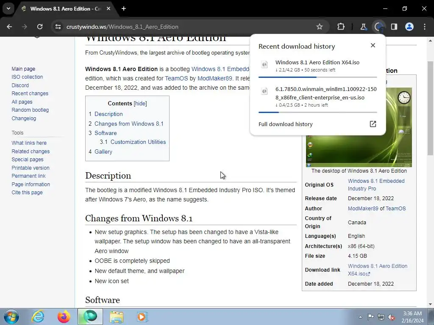Jump to Changes from Windows 8.1 in Contents
434x325 pixels.
[x=129, y=124]
